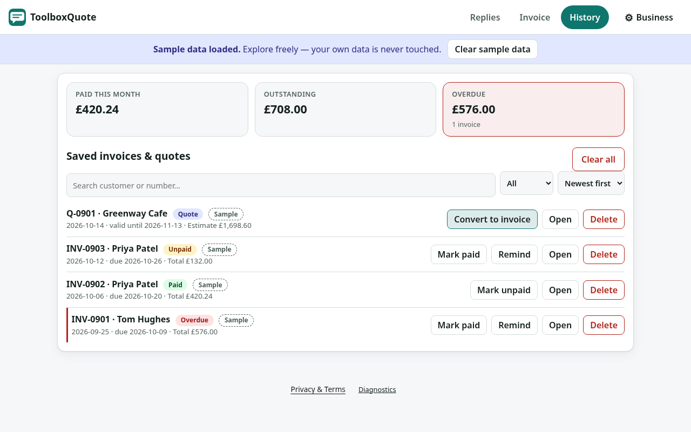Open the Newest first sort dropdown

(591, 183)
